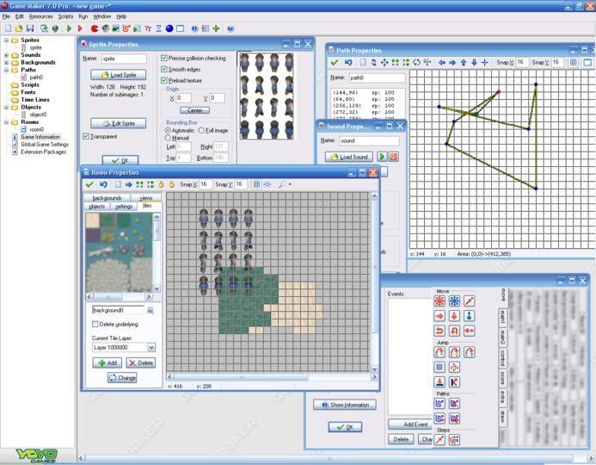Expand the Sounds folder in resource tree

[x=7, y=55]
